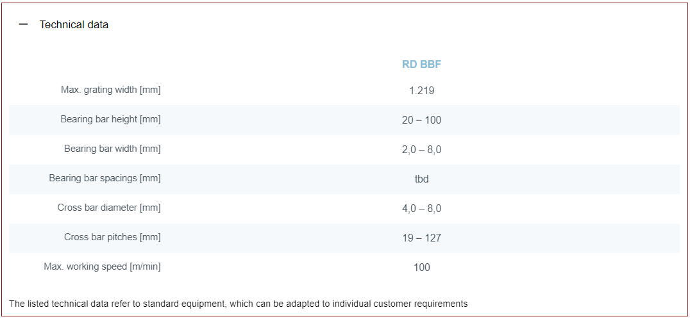Select the 20 – 100 height value
This screenshot has height=319, width=690.
[x=421, y=120]
